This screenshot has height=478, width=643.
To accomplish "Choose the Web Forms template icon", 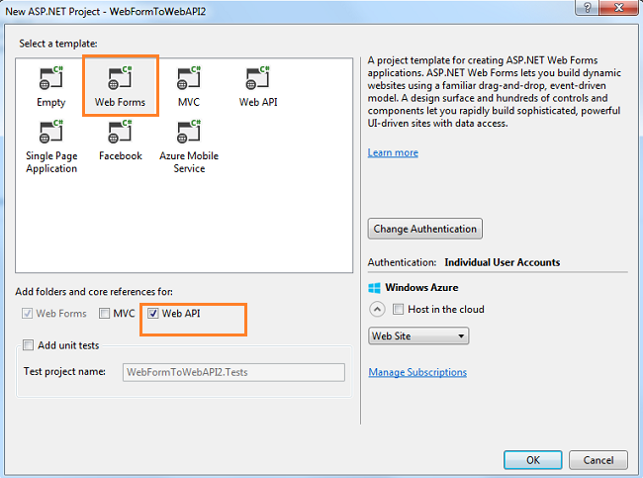I will tap(120, 79).
